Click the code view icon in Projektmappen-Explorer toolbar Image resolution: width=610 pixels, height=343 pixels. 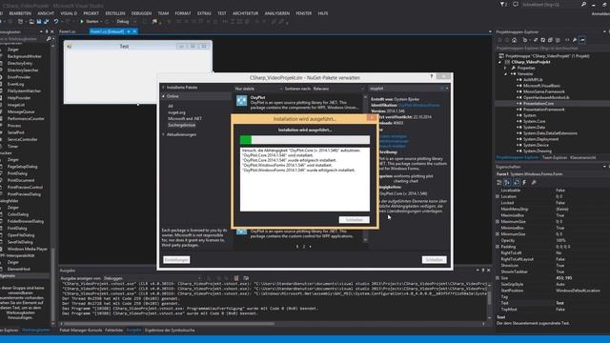(567, 40)
